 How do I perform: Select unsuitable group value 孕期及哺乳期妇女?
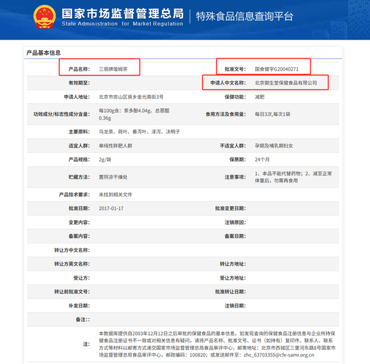point(274,146)
